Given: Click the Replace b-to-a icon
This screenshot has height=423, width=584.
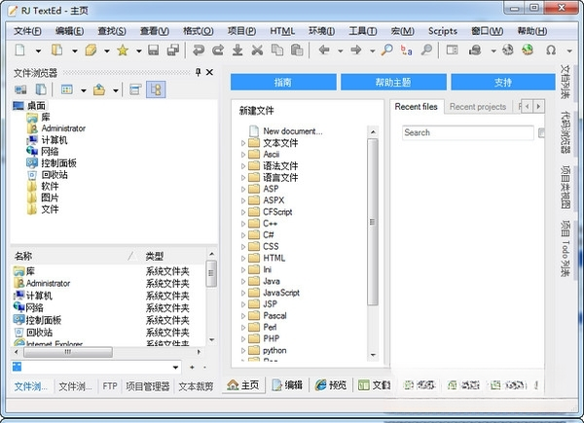Looking at the screenshot, I should 406,50.
